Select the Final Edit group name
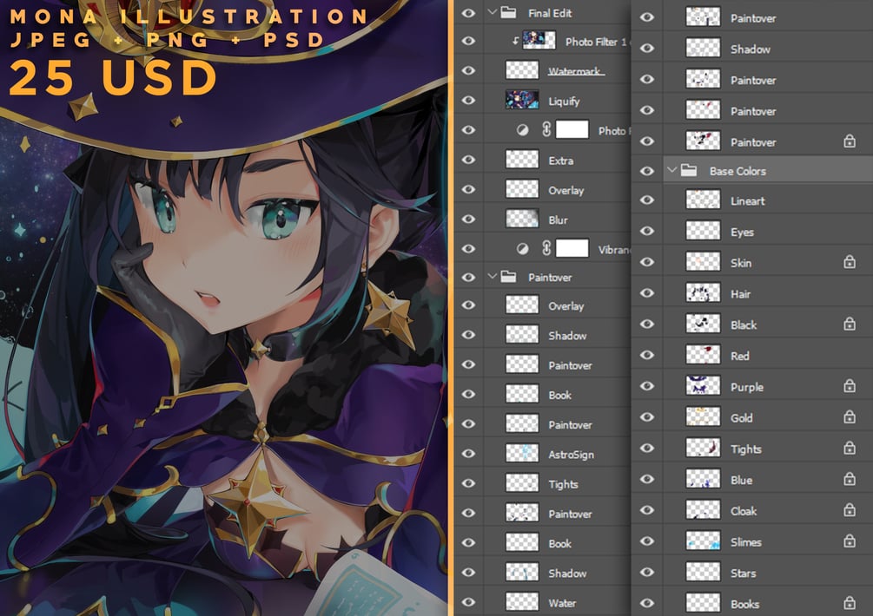This screenshot has width=873, height=616. (x=550, y=13)
